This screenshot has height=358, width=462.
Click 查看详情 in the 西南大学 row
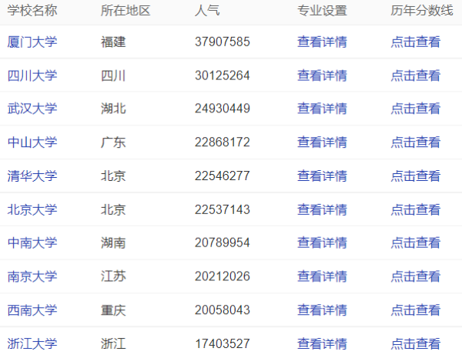[322, 310]
